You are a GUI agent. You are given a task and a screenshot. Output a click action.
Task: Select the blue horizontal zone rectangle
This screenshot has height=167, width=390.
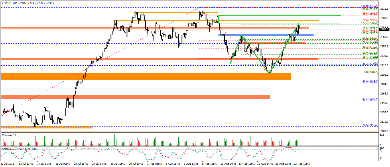pos(266,35)
